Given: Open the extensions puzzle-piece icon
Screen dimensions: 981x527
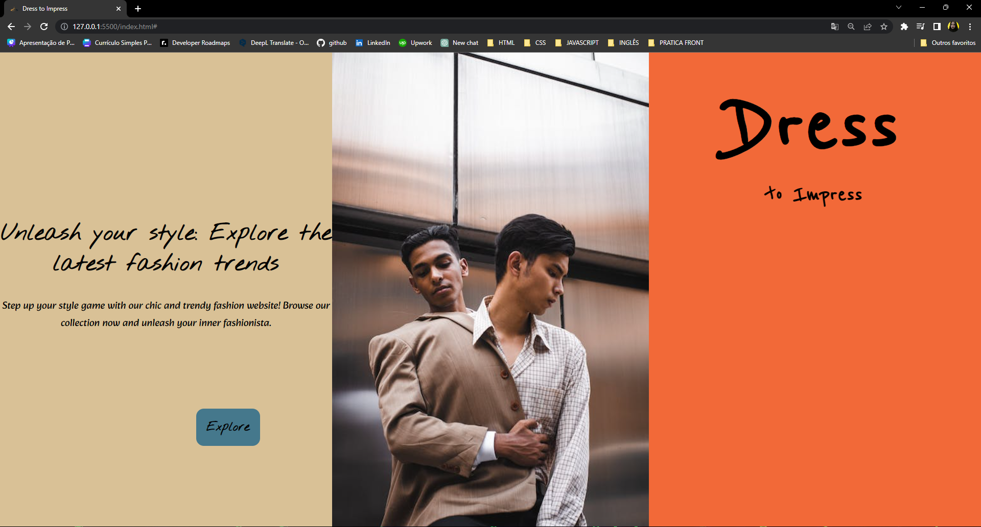Looking at the screenshot, I should (x=904, y=27).
